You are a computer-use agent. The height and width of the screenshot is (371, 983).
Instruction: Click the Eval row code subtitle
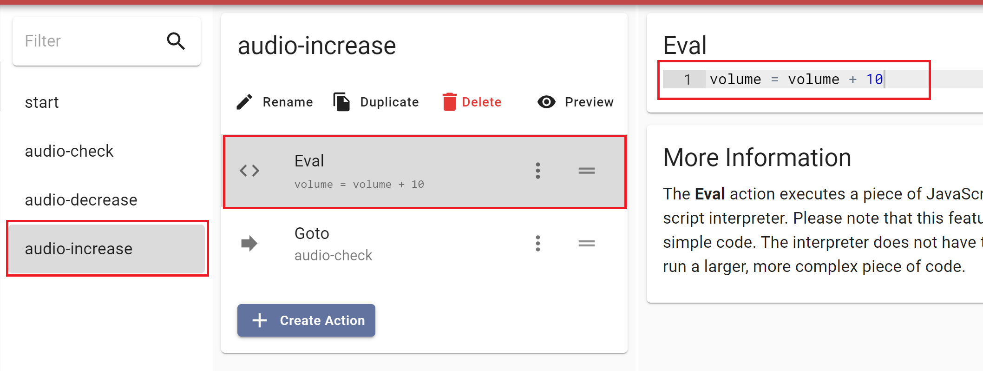coord(359,185)
